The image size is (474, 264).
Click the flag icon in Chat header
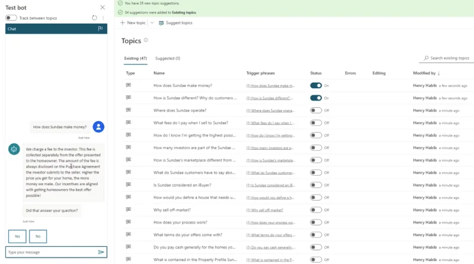(100, 28)
